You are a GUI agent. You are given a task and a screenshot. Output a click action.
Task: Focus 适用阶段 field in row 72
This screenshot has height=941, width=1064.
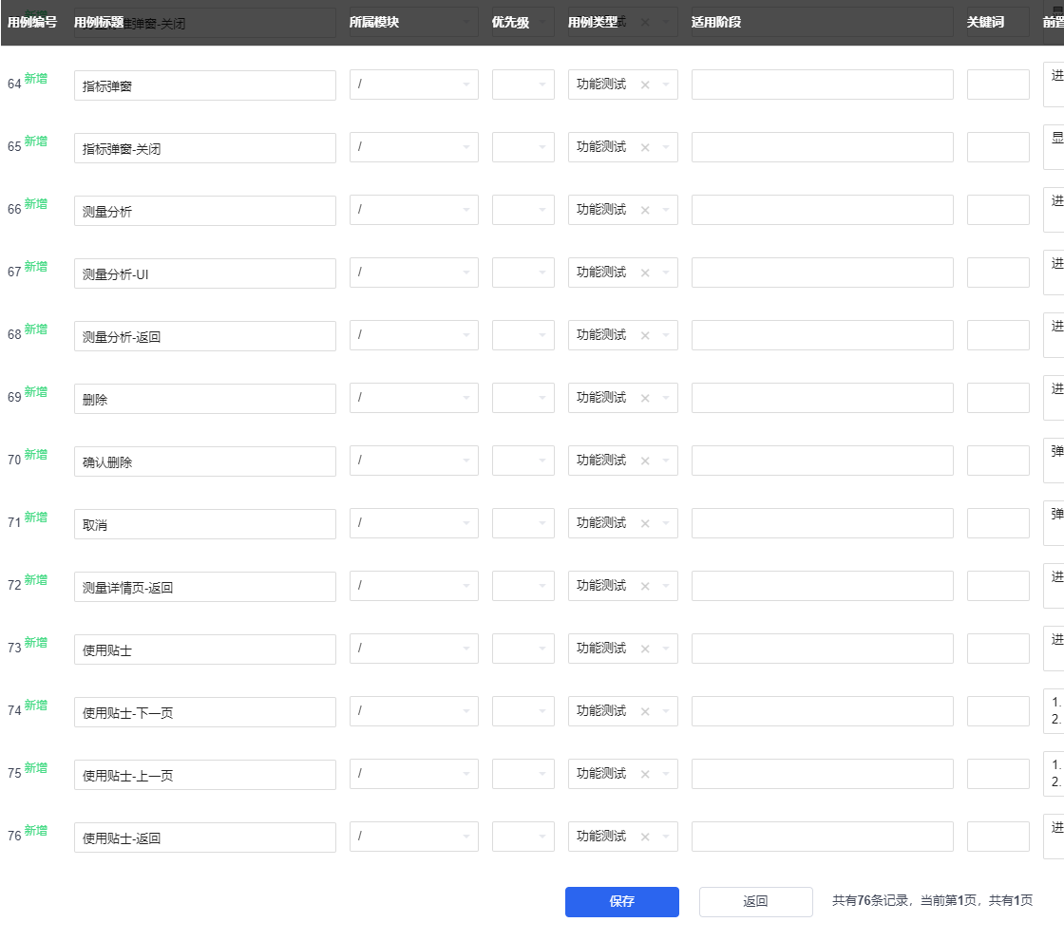click(x=823, y=586)
